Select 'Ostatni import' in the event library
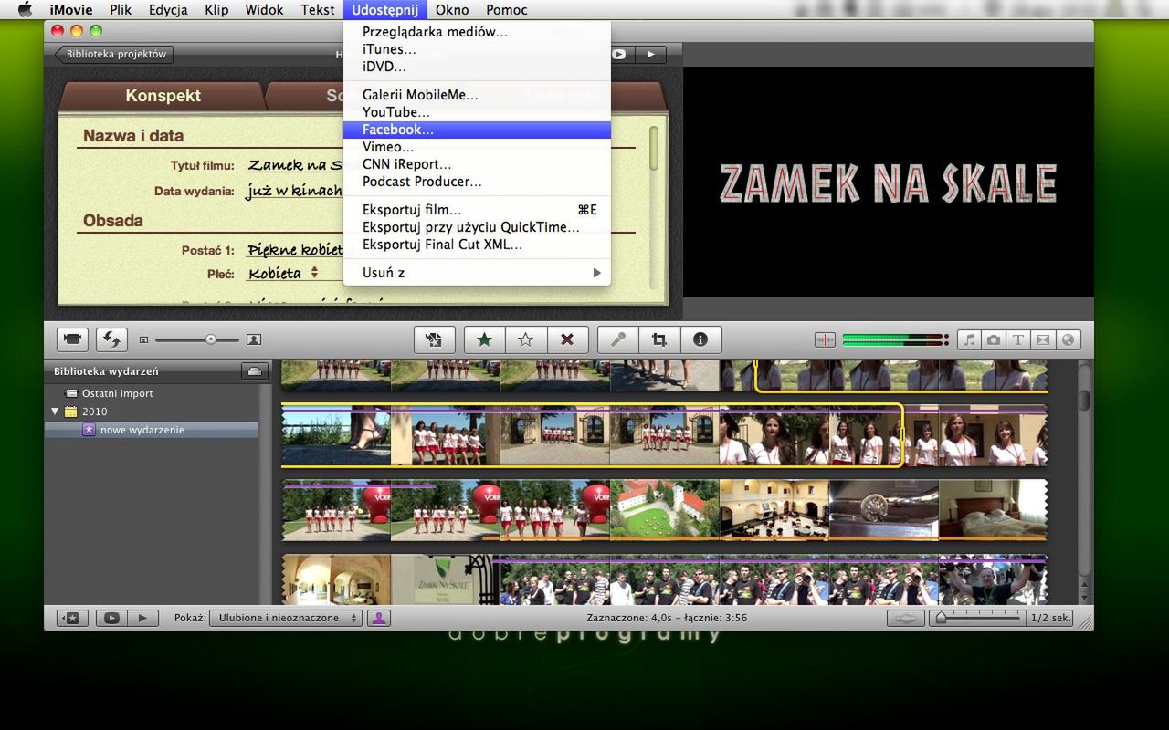This screenshot has height=730, width=1169. [118, 393]
